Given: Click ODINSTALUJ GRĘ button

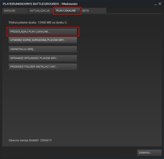Looking at the screenshot, I should pos(43,49).
